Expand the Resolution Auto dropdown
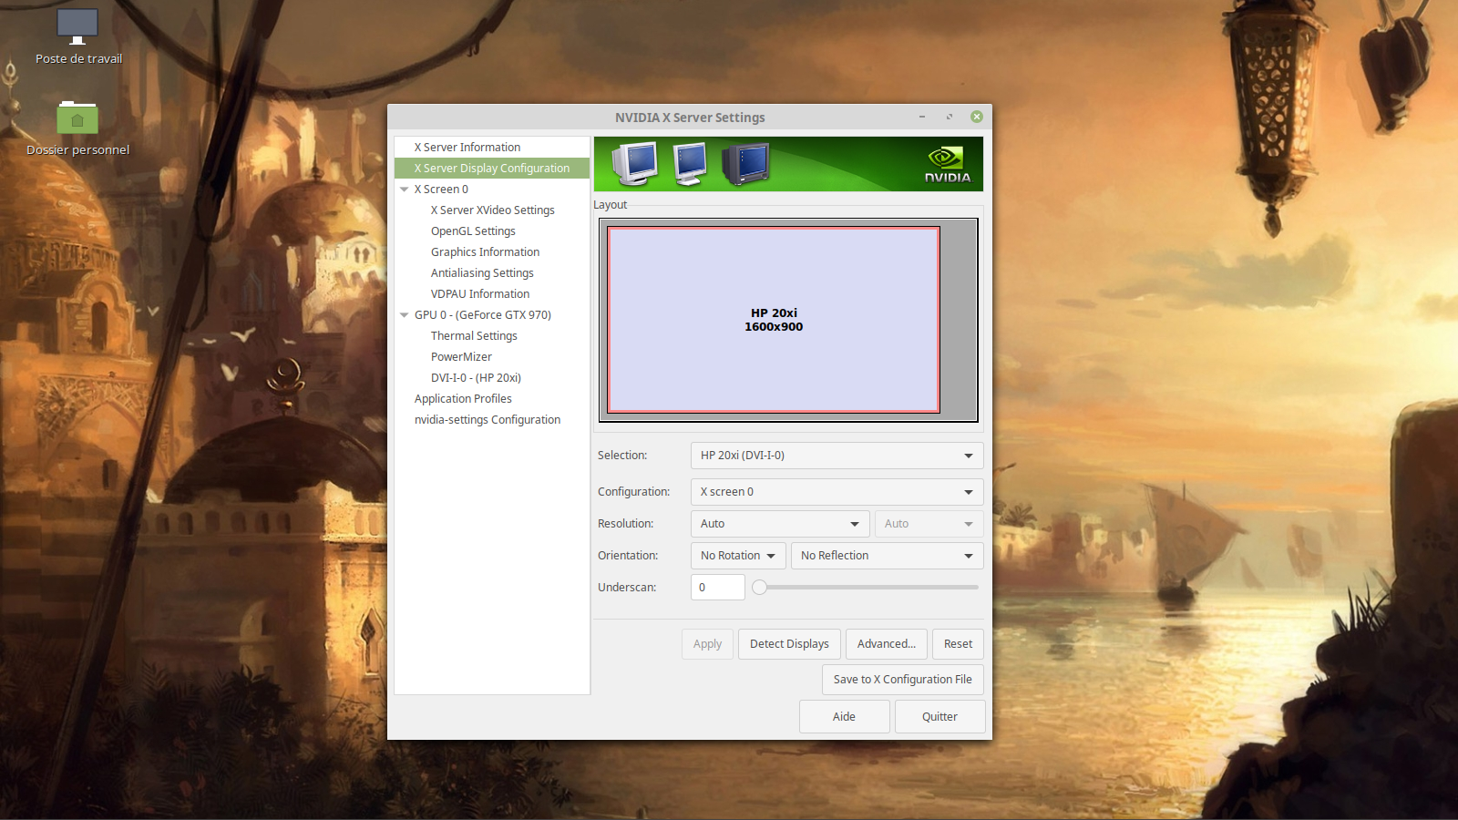This screenshot has height=820, width=1458. 779,524
